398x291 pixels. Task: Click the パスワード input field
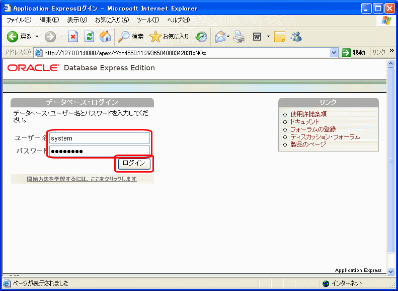coord(100,151)
